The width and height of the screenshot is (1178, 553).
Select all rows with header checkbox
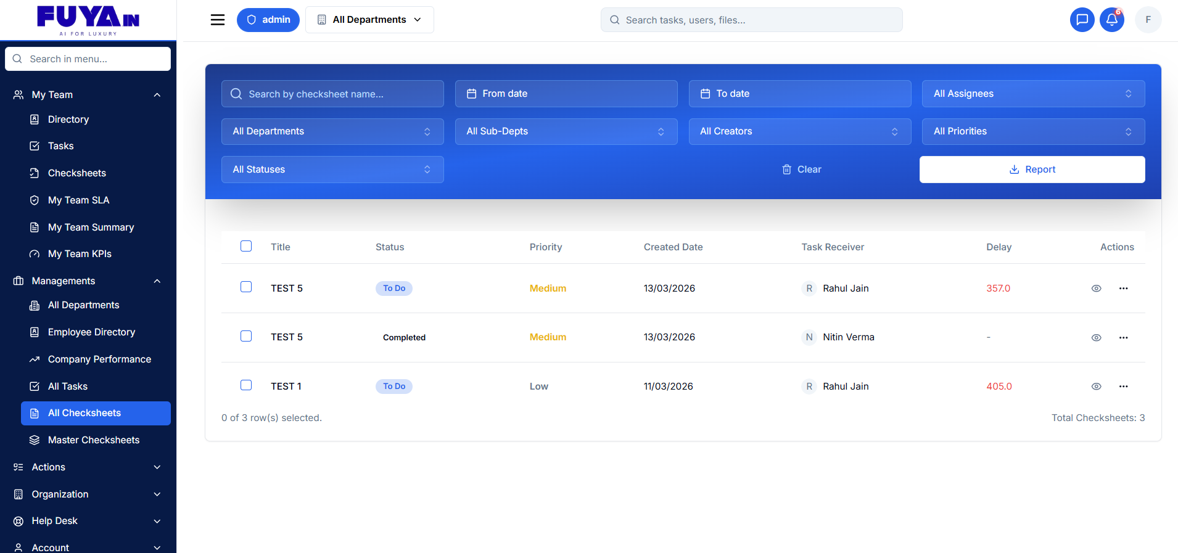(x=246, y=247)
